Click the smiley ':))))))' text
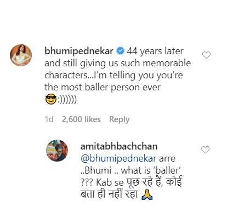 coord(67,100)
